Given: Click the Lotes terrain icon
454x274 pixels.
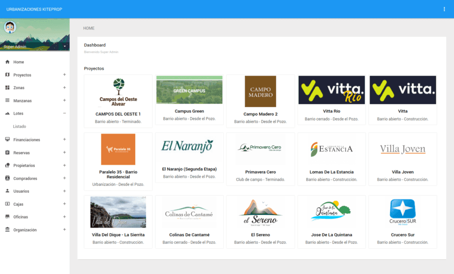Looking at the screenshot, I should [x=7, y=114].
